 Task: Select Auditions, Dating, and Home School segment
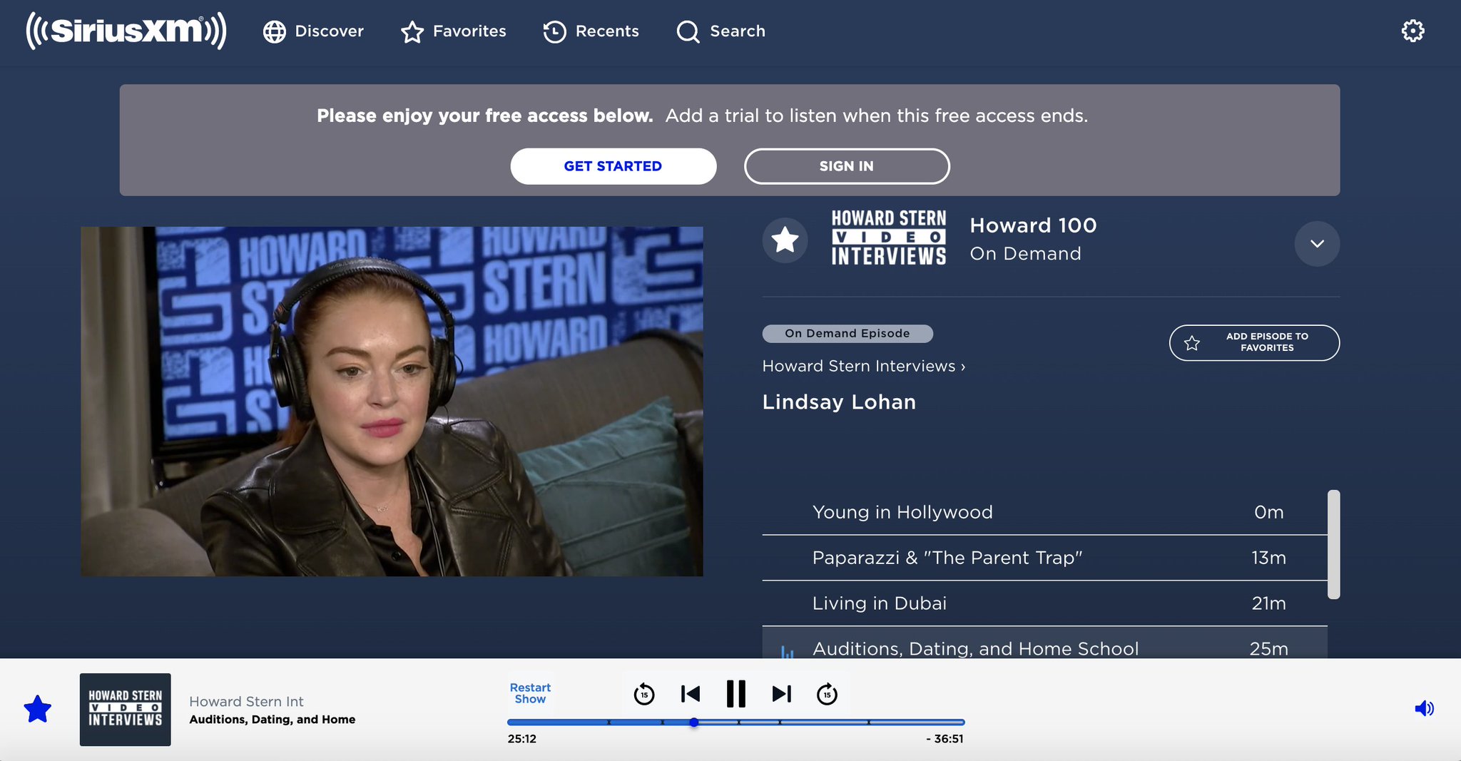(1044, 643)
